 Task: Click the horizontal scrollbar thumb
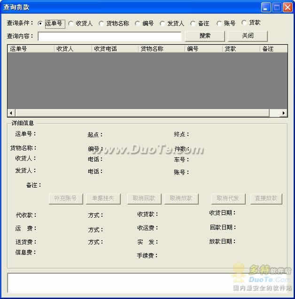click(x=142, y=113)
